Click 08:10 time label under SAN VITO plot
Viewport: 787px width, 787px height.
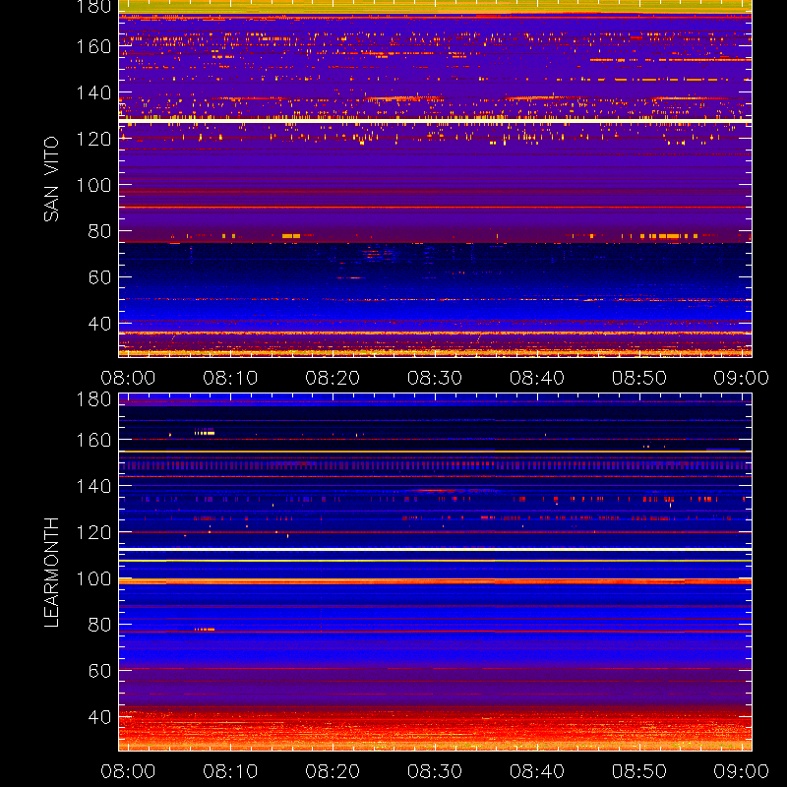pos(230,378)
